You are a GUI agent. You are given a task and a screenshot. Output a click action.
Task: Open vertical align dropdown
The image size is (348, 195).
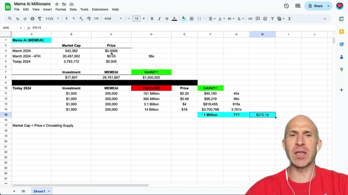click(222, 19)
